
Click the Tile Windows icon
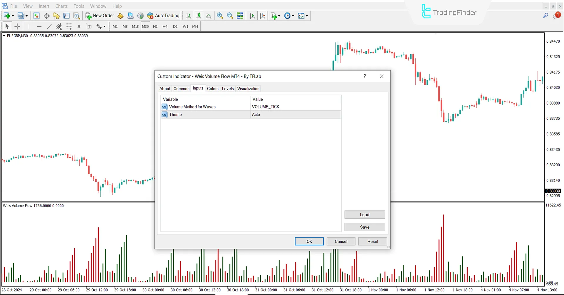240,16
